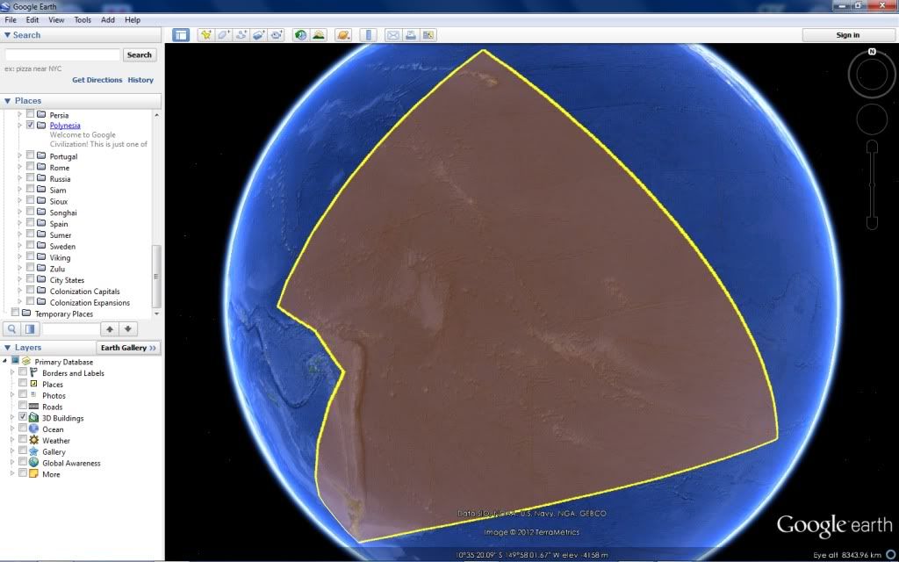Click the Places panel vertical scrollbar

coord(156,275)
